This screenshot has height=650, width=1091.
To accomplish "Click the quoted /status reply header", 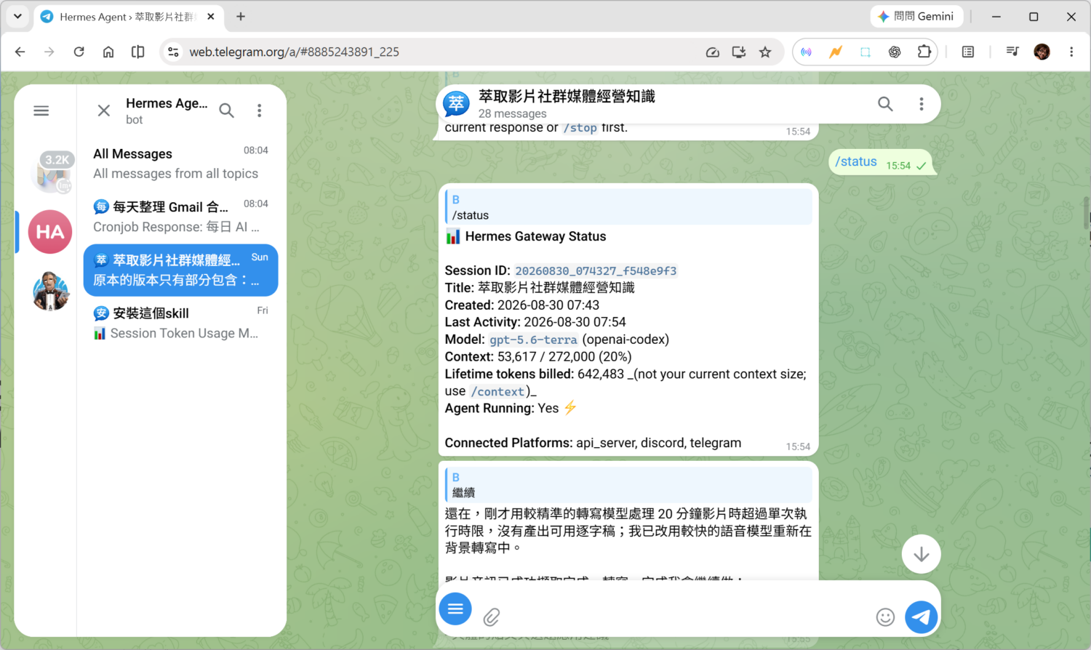I will point(628,207).
